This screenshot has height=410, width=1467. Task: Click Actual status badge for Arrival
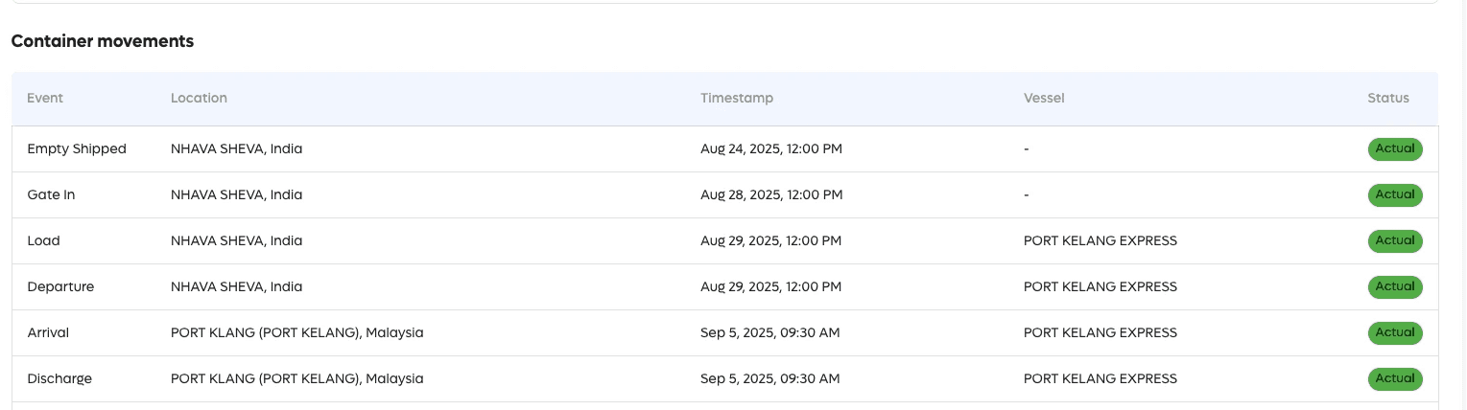(1394, 333)
